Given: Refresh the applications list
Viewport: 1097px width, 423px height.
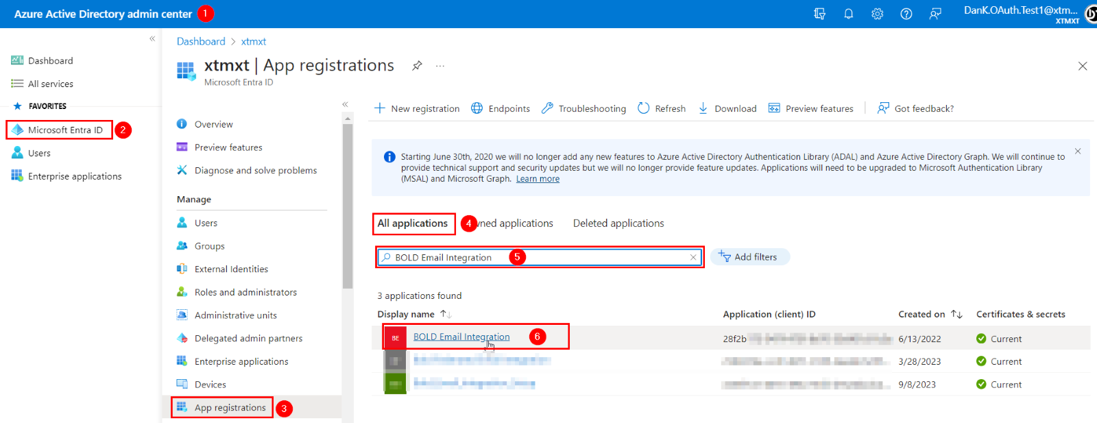Looking at the screenshot, I should (662, 108).
